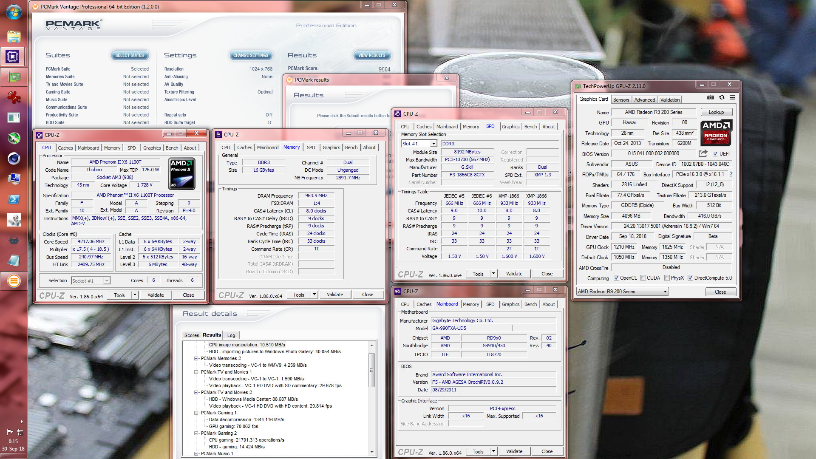The image size is (816, 459).
Task: Collapse the PCMark Gaming 1 tree node
Action: 196,413
